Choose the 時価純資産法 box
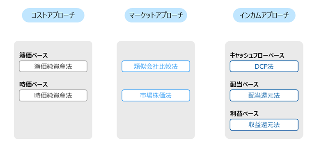Viewport: 312px width, 151px height. pyautogui.click(x=53, y=95)
